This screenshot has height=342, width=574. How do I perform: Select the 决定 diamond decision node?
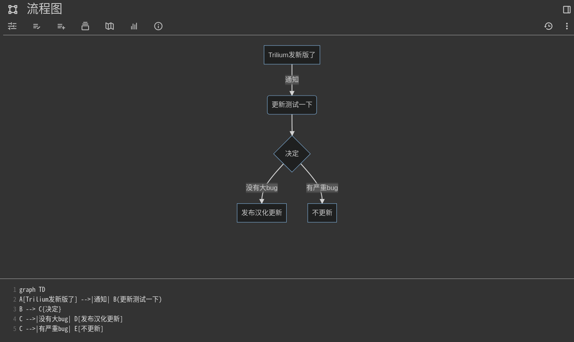coord(292,154)
